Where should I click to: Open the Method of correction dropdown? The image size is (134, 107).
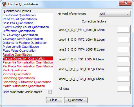[x=115, y=14]
